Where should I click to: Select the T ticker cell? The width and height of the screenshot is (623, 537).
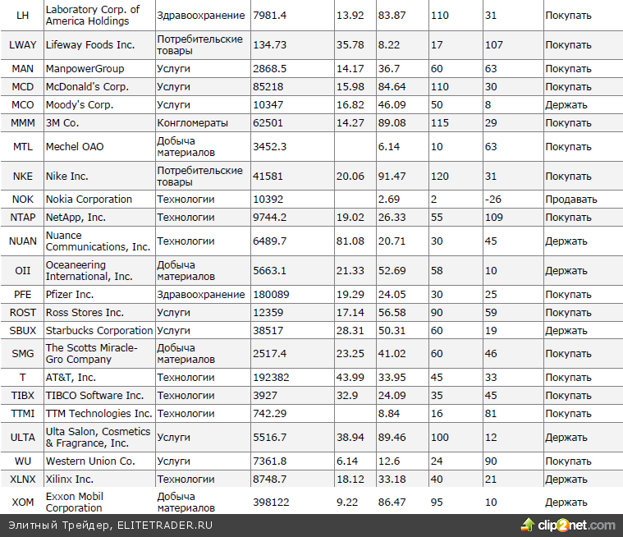pos(22,378)
